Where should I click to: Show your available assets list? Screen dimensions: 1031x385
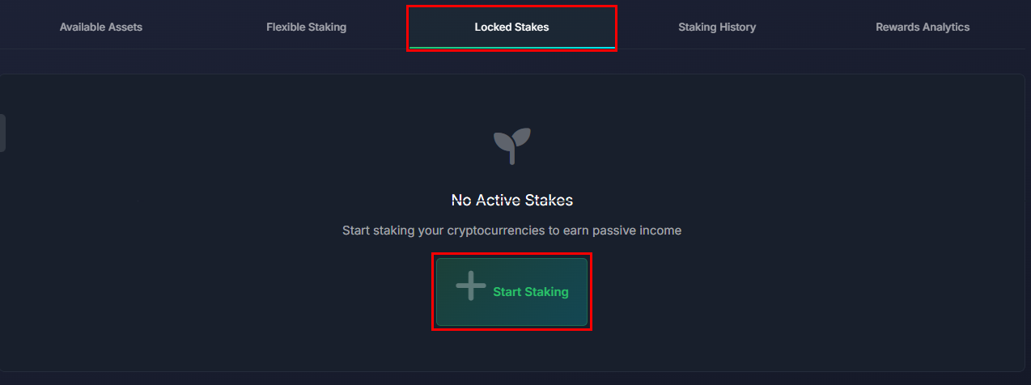pos(100,27)
